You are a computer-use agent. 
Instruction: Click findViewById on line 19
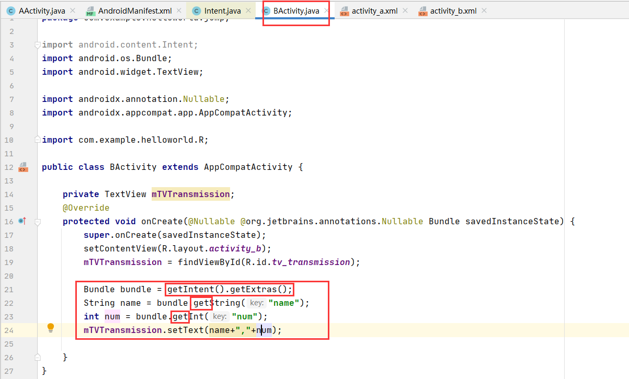[x=207, y=262]
